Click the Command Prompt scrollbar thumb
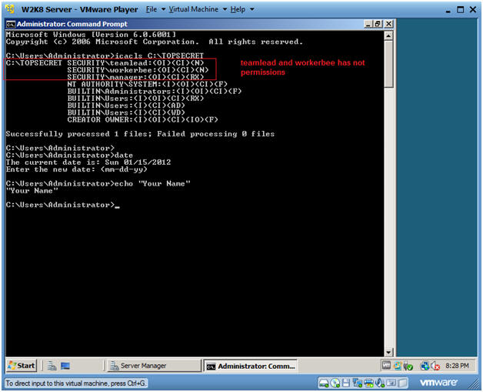The height and width of the screenshot is (392, 483). (388, 64)
